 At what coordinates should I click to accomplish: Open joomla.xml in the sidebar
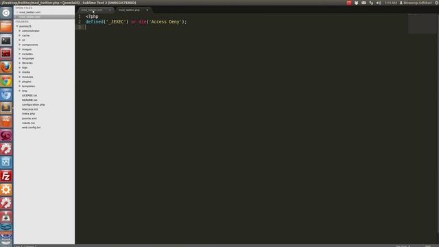(x=29, y=119)
